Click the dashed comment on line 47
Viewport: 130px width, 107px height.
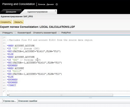68,91
